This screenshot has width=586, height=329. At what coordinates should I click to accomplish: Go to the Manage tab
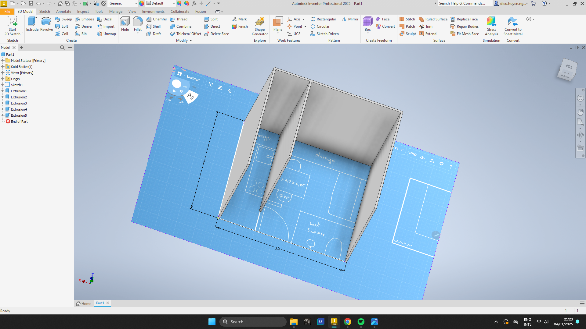tap(116, 12)
